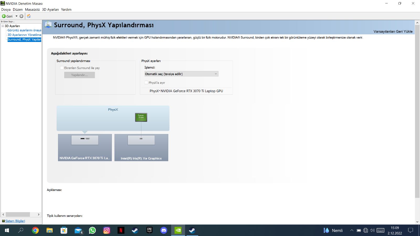Open the Geri history dropdown arrow

coord(17,16)
